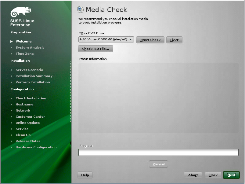
Task: Click the Preparation section heading
Action: click(x=21, y=32)
